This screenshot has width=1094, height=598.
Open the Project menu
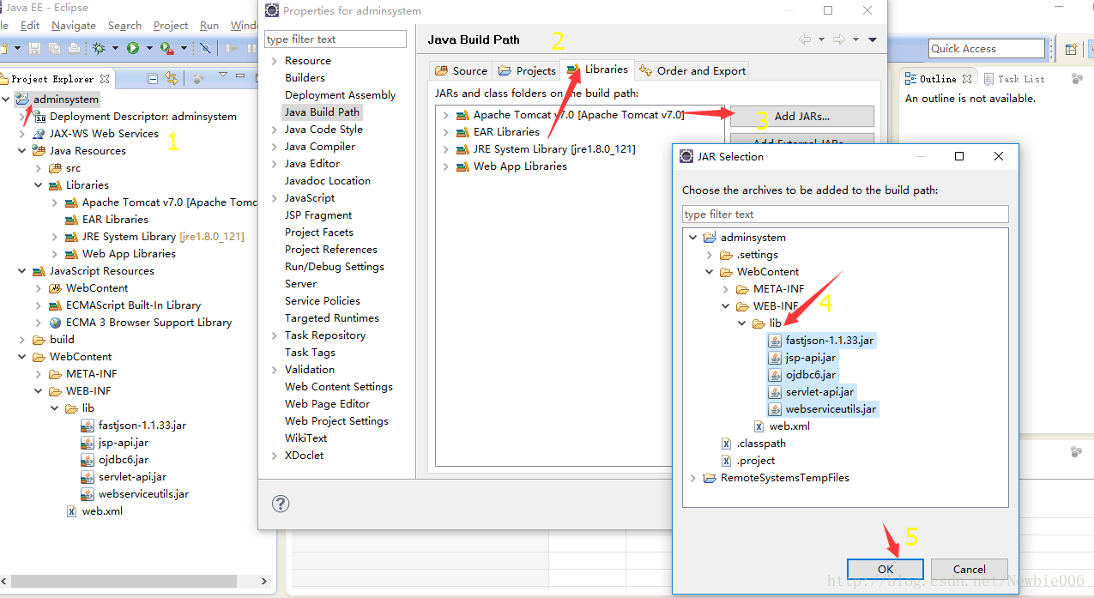point(171,26)
